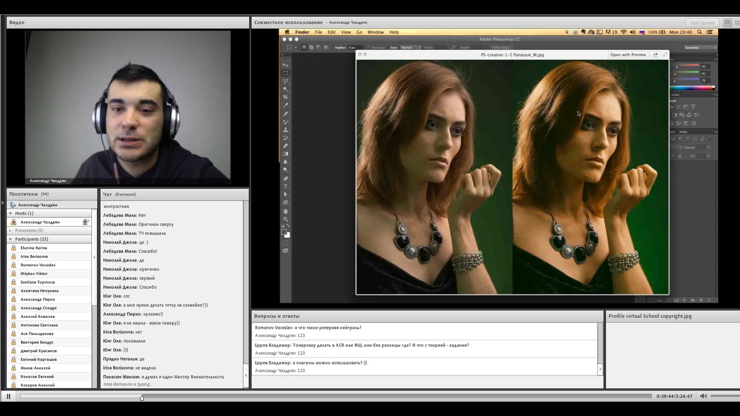
Task: Open the Window menu in menu bar
Action: pos(376,32)
